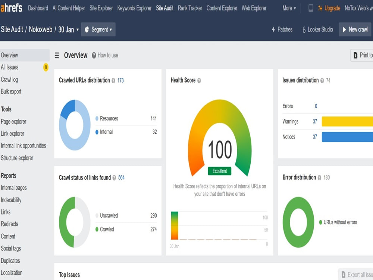Image resolution: width=373 pixels, height=280 pixels.
Task: Click the Segment pie chart icon
Action: [87, 29]
